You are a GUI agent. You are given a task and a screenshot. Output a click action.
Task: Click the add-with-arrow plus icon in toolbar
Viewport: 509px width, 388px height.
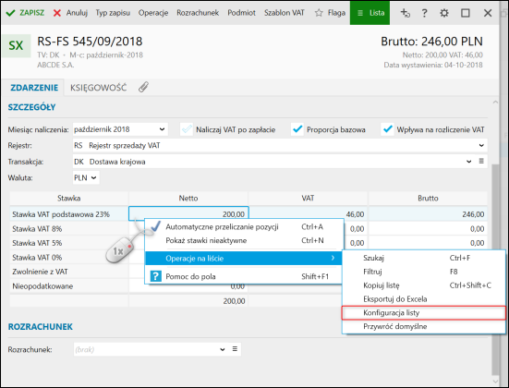405,13
